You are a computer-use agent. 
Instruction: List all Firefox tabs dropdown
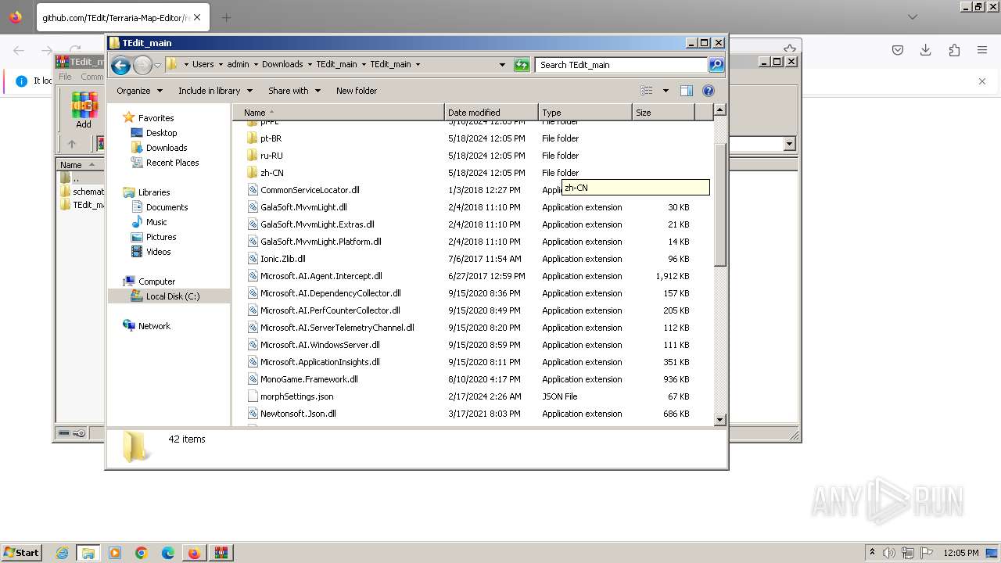[912, 17]
